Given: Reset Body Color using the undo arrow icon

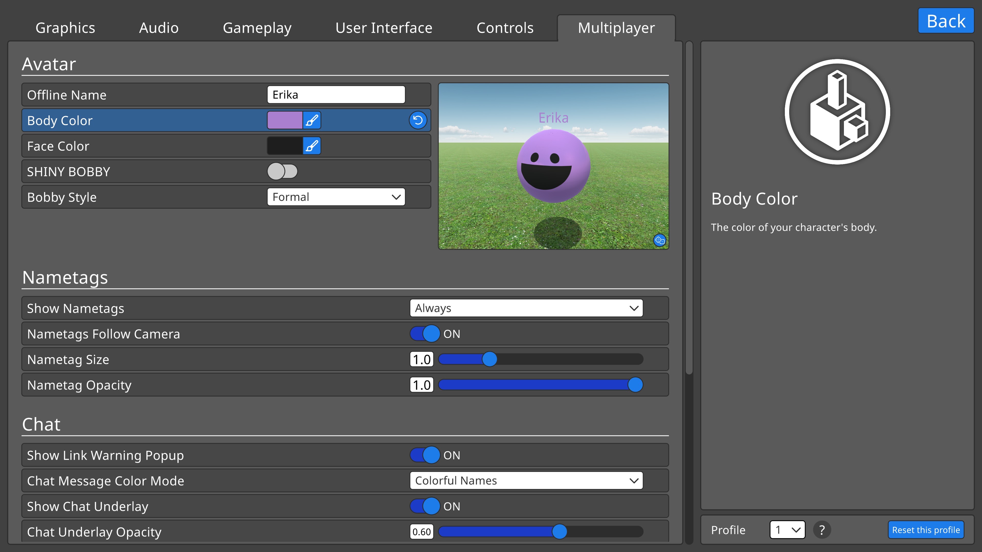Looking at the screenshot, I should [x=418, y=120].
